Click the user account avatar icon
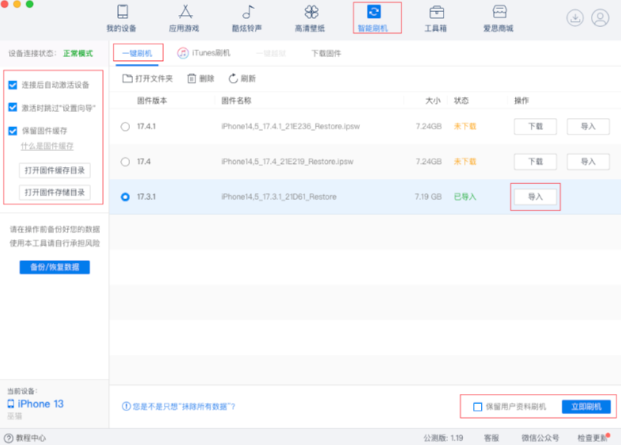 [x=600, y=18]
